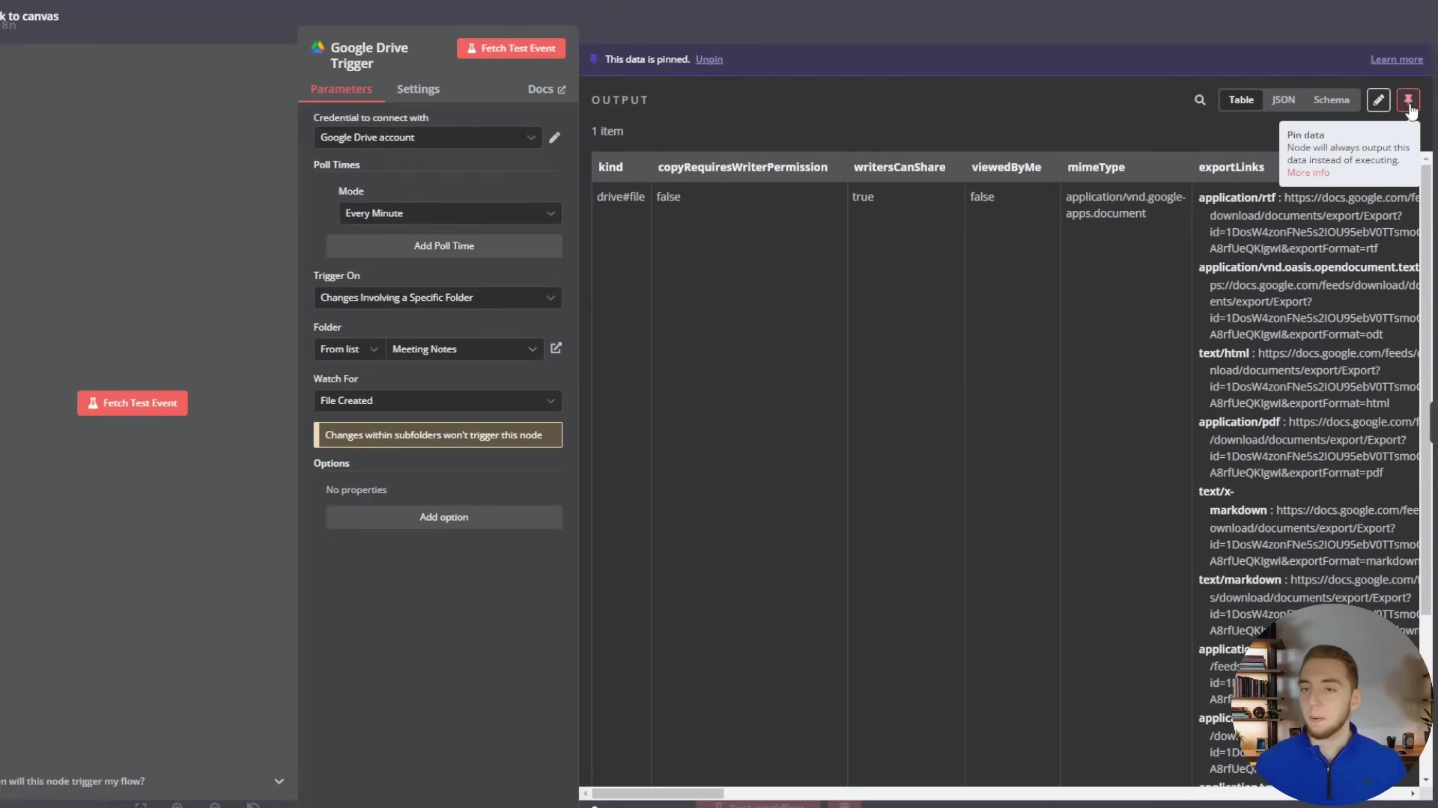
Task: Click the purple pin icon beside pinned notice
Action: coord(594,59)
